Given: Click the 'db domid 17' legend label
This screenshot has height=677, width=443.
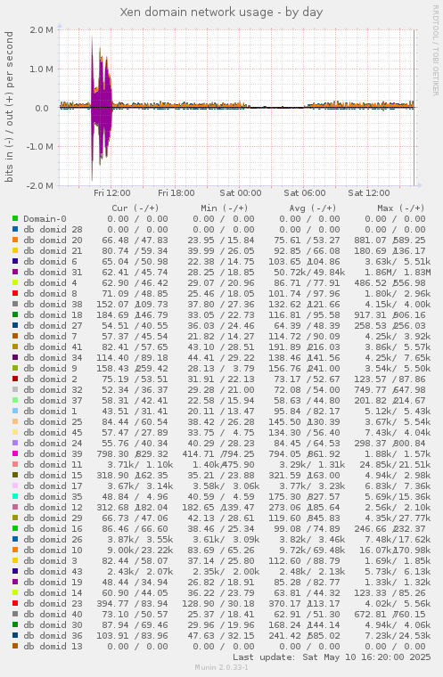Looking at the screenshot, I should [53, 485].
